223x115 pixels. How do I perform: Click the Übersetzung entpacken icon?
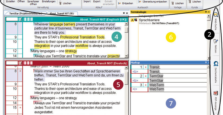tap(140, 2)
